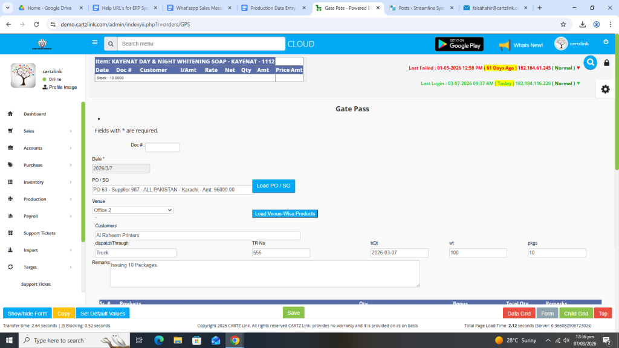This screenshot has height=348, width=619.
Task: Click the Remarks text area
Action: (265, 274)
